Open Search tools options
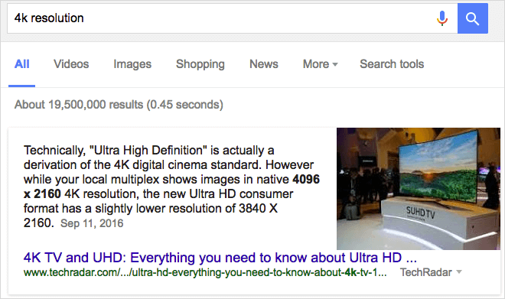Viewport: 505px width, 299px height. coord(392,64)
